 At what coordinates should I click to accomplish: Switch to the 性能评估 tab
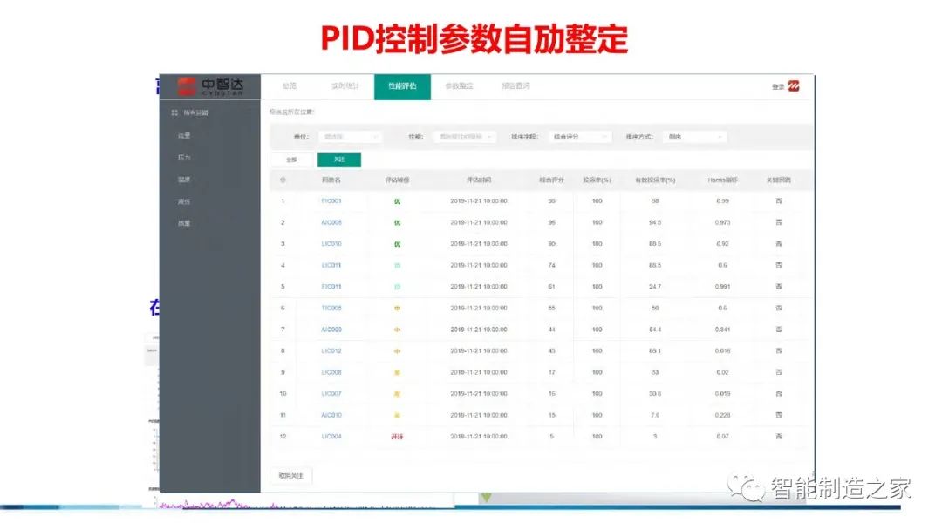click(402, 86)
